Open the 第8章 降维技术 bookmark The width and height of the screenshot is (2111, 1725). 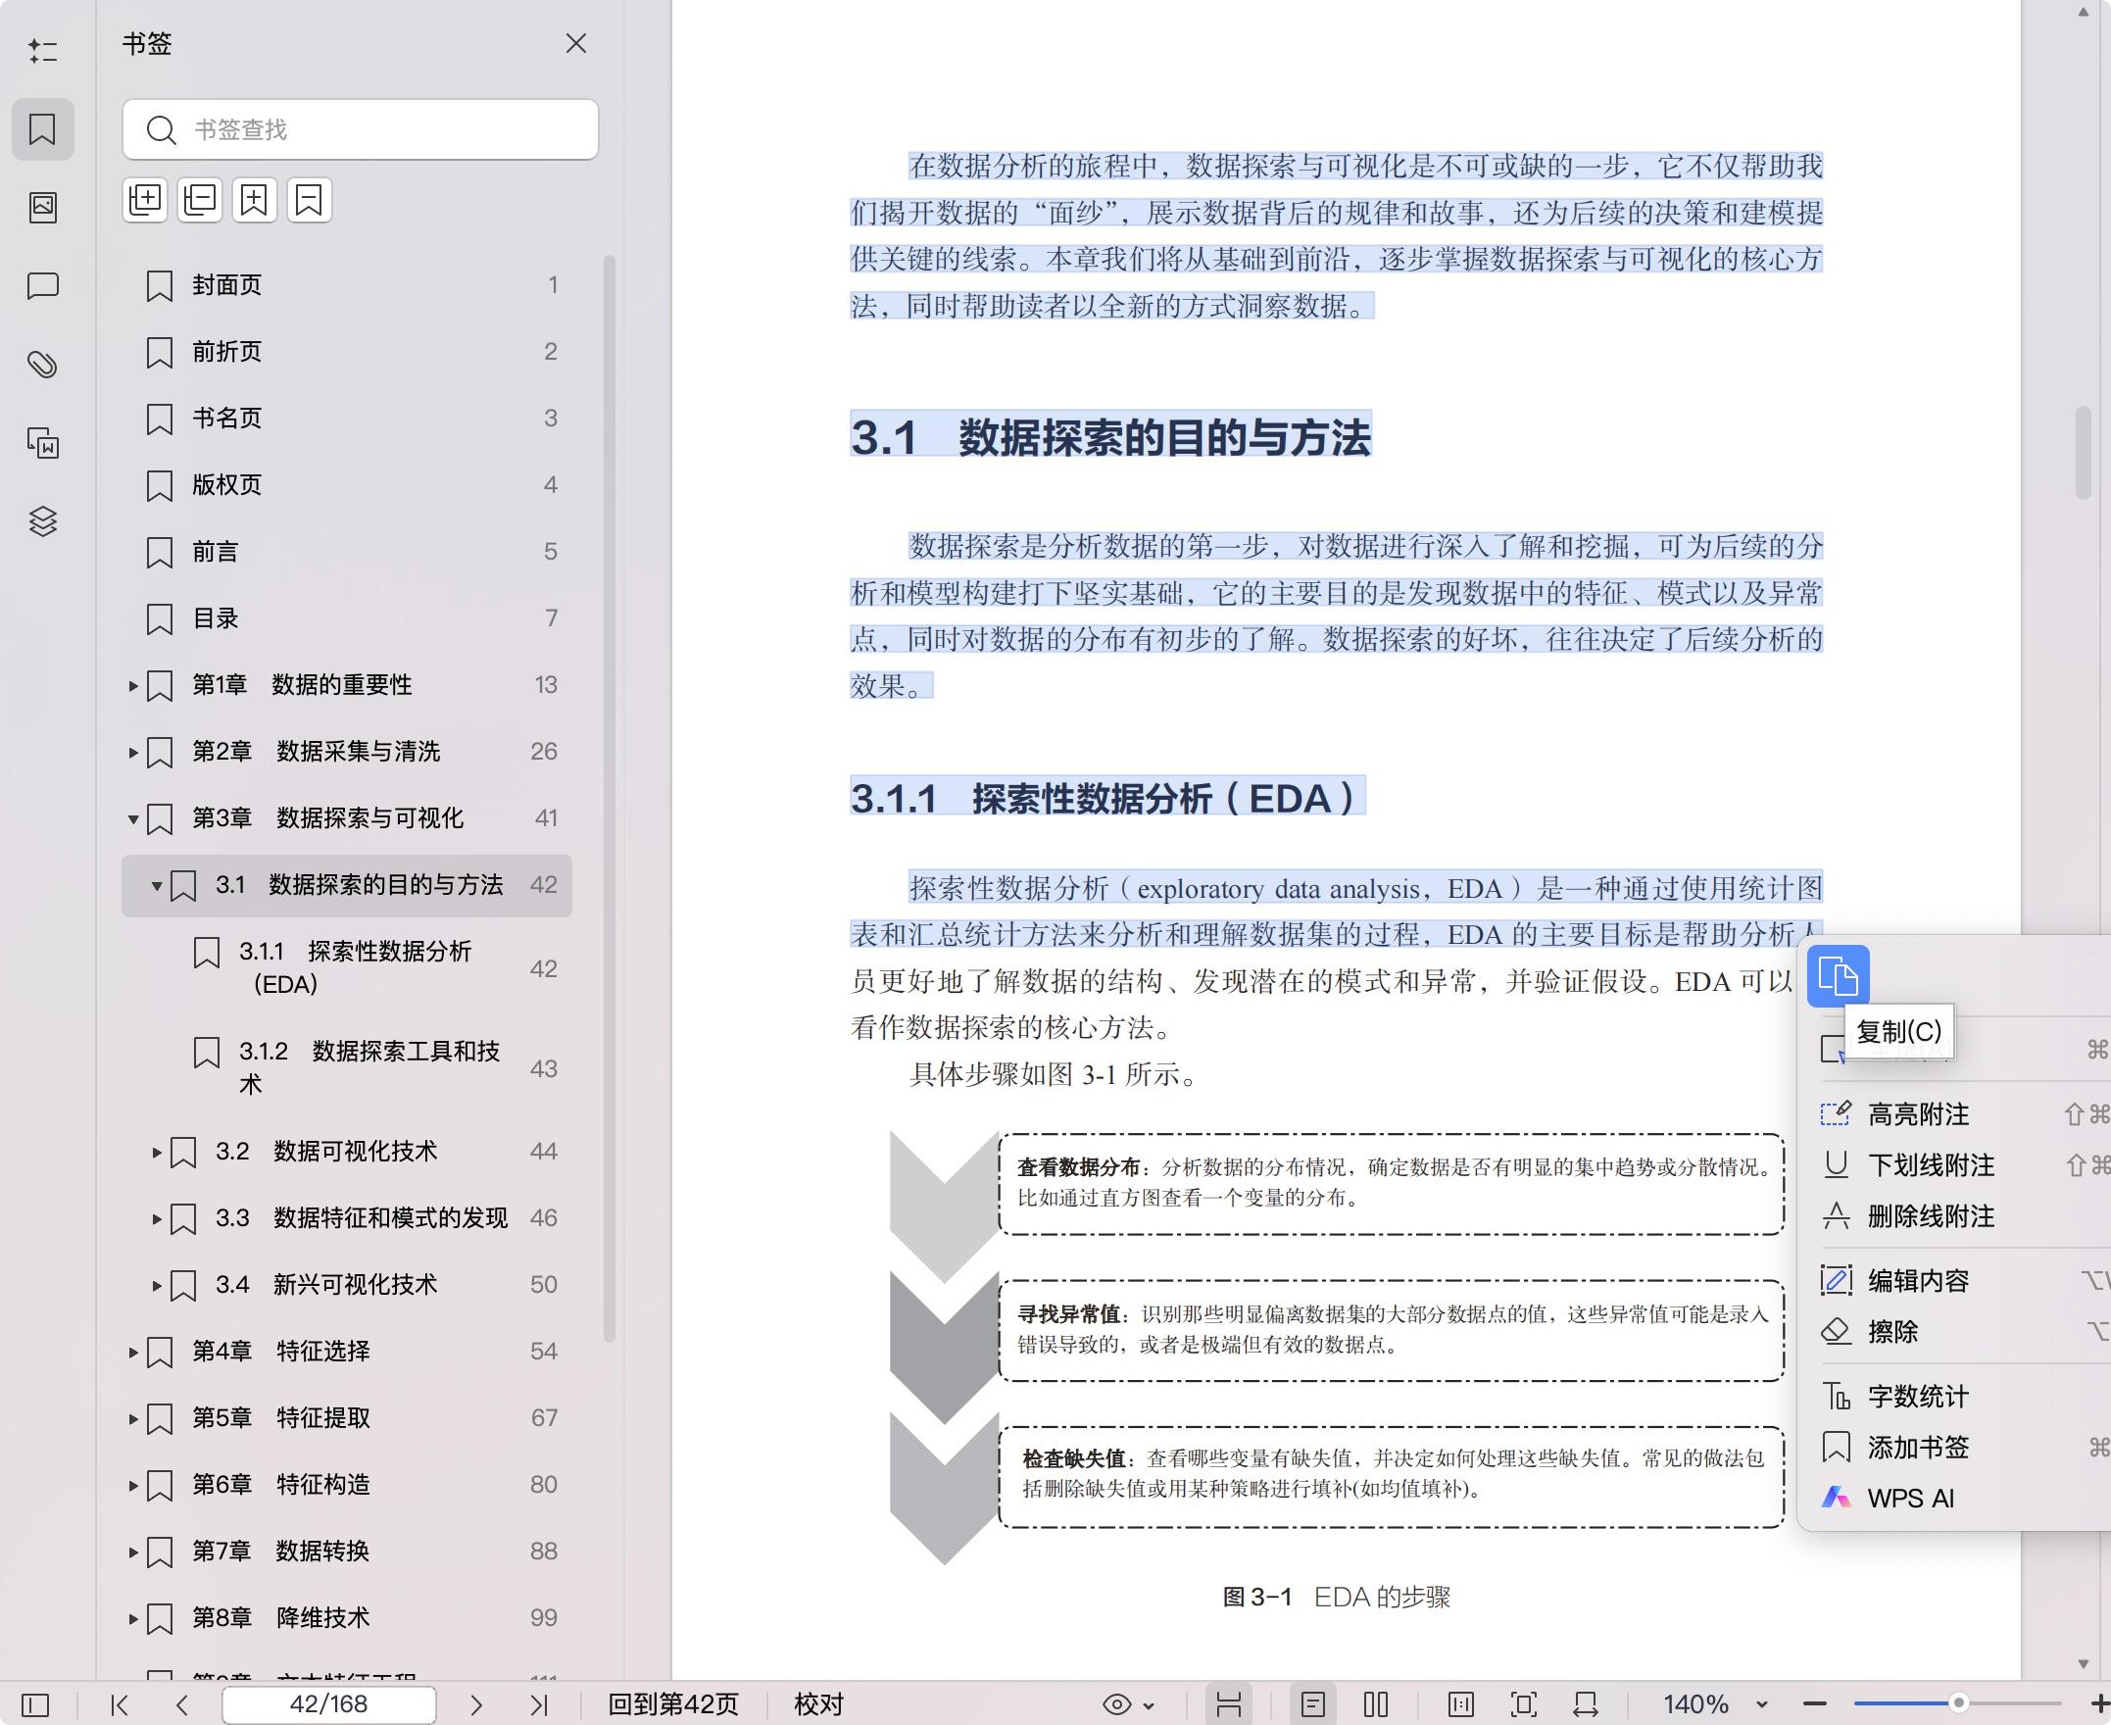(x=347, y=1618)
